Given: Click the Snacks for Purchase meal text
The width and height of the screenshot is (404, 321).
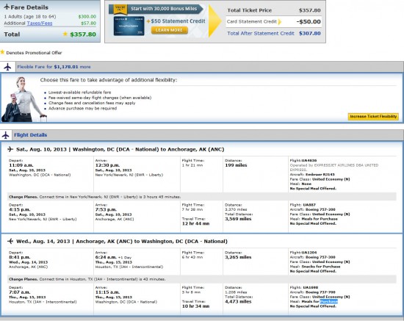Looking at the screenshot, I should coord(321,267).
